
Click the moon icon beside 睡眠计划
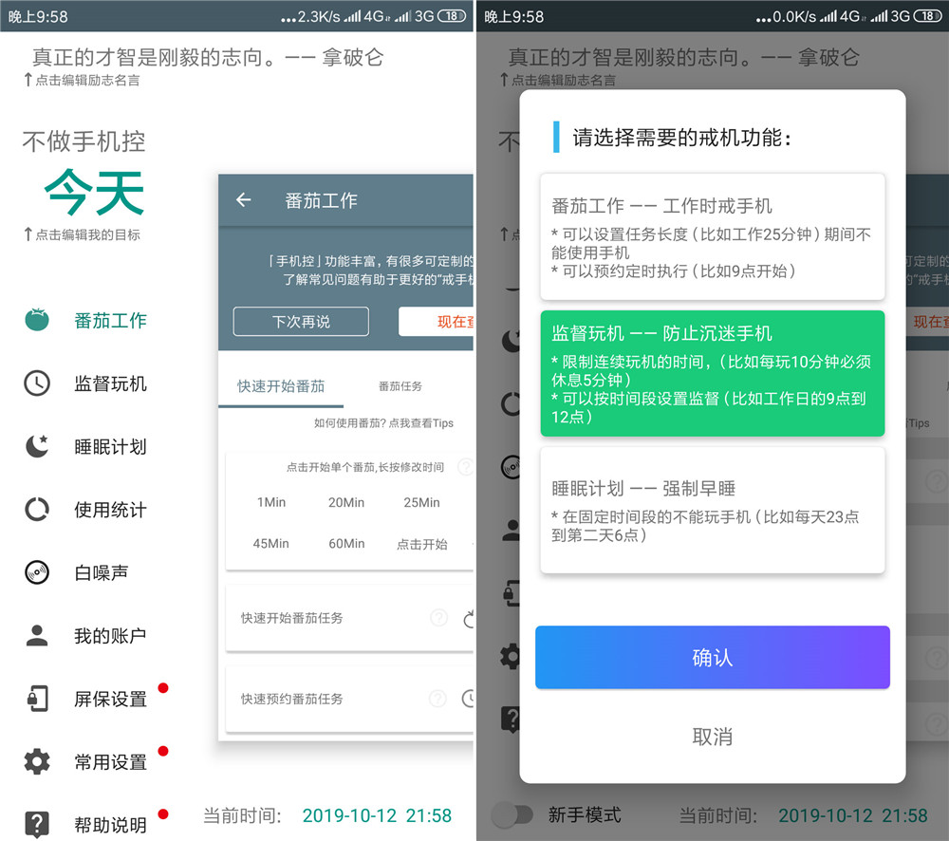click(x=37, y=446)
